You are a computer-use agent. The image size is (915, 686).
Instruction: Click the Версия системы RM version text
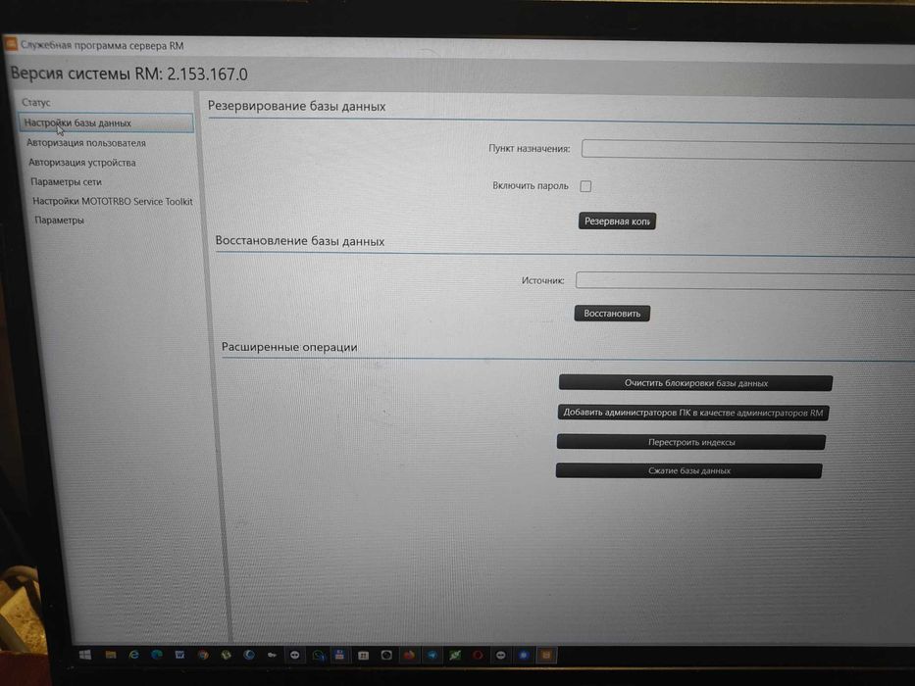[x=129, y=74]
